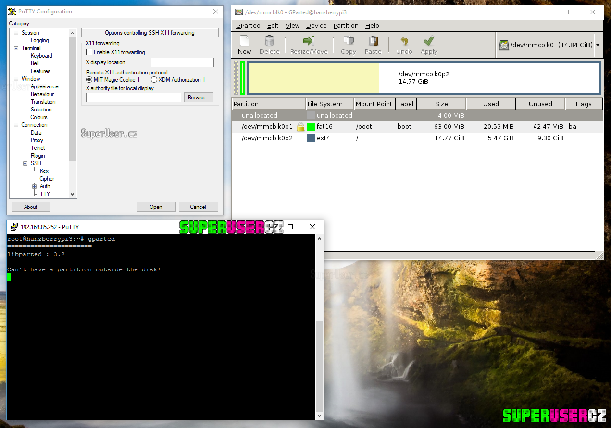This screenshot has height=428, width=611.
Task: Maximize the PuTTY terminal window
Action: [290, 227]
